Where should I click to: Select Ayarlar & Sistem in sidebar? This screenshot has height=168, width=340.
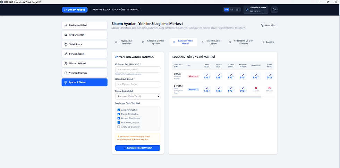[x=84, y=82]
